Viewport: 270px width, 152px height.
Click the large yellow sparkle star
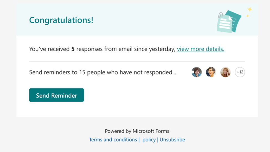click(249, 9)
